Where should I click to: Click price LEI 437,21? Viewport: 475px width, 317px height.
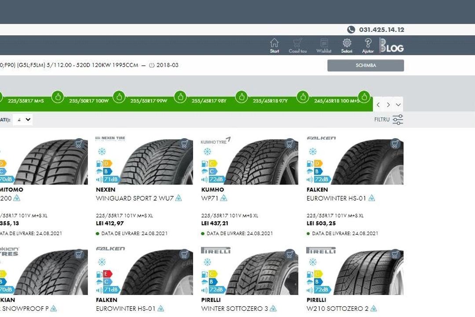[215, 223]
